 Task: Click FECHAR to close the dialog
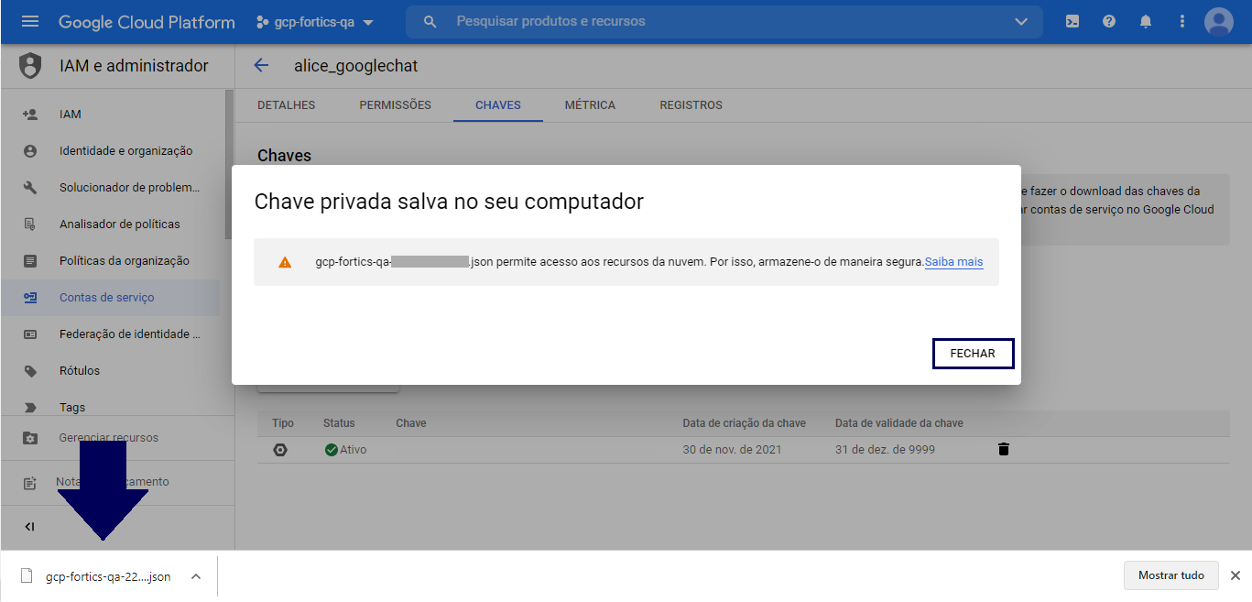tap(973, 354)
